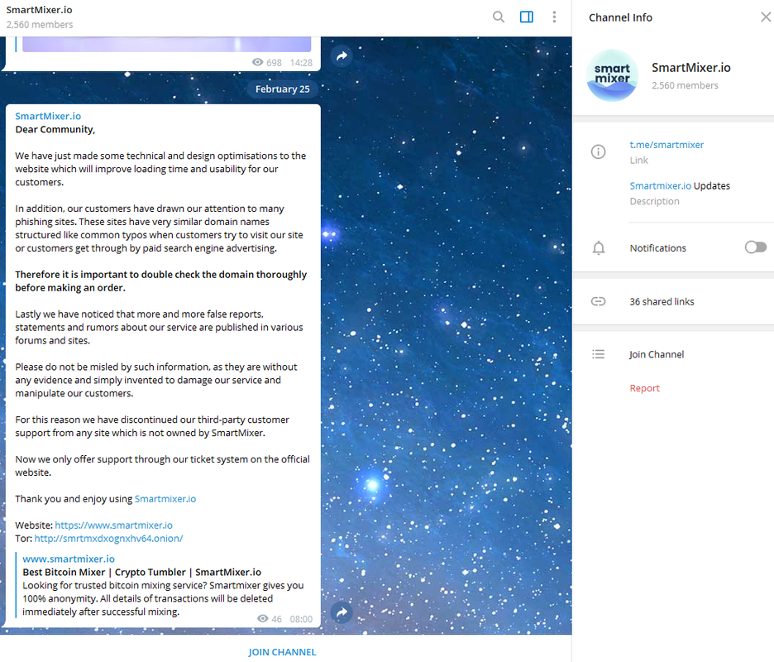The image size is (774, 662).
Task: Open Smartmixer.io link in description
Action: pyautogui.click(x=660, y=185)
